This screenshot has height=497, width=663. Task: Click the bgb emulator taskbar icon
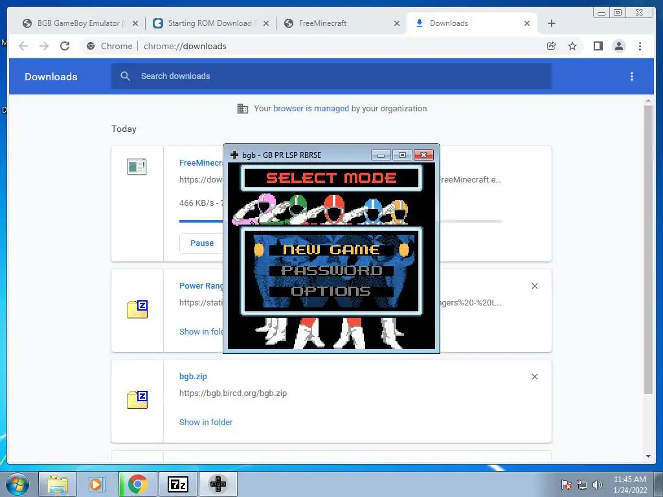click(x=218, y=484)
